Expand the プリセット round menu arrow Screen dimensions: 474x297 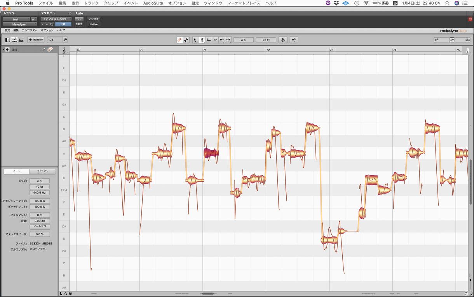point(70,13)
